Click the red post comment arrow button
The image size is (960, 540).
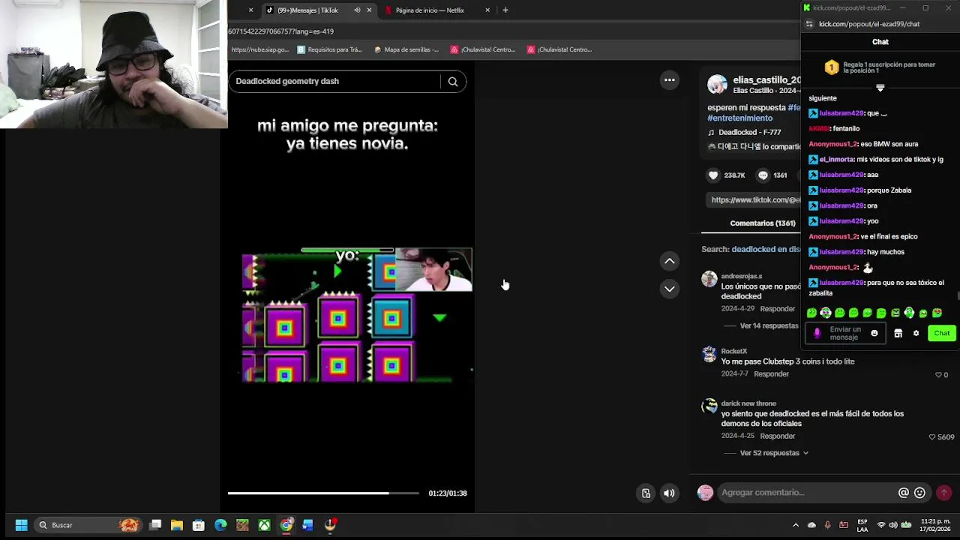[944, 493]
